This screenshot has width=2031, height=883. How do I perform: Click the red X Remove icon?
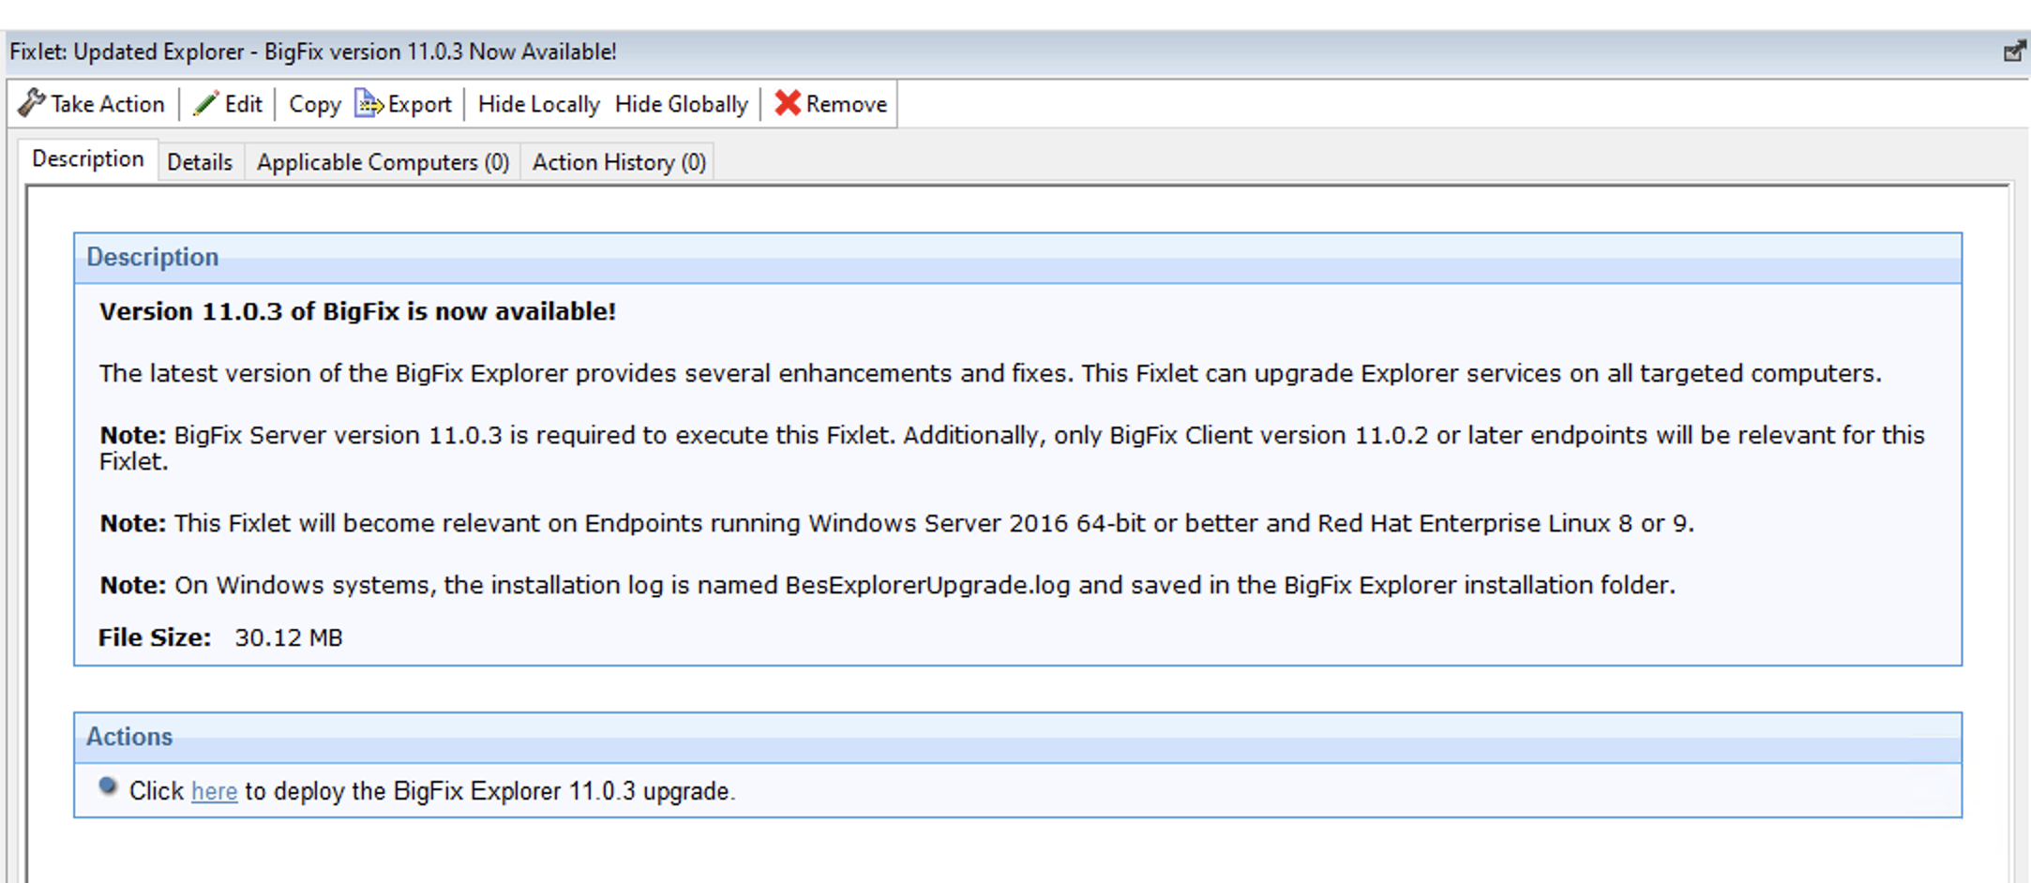788,103
